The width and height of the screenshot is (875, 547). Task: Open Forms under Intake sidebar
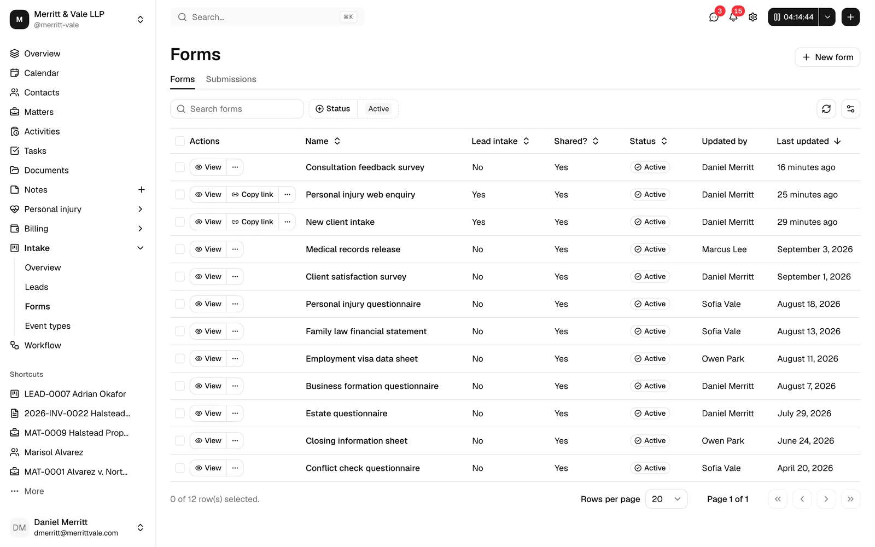pos(37,306)
